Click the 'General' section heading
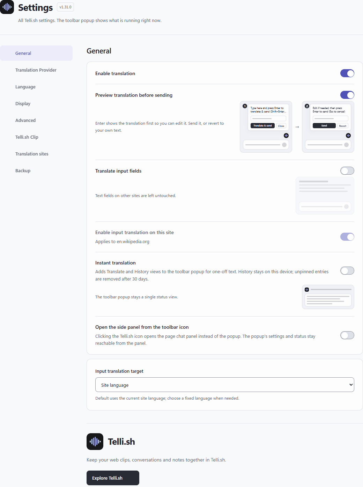Screen dimensions: 363x487 [x=99, y=51]
